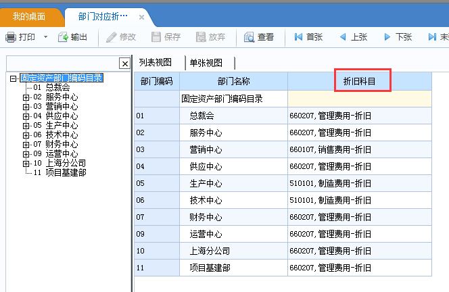
Task: Click the Modify (修改) pencil icon
Action: (x=112, y=37)
